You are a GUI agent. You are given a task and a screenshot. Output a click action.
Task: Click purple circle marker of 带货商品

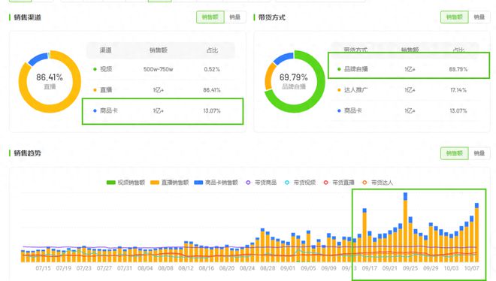[x=248, y=183]
